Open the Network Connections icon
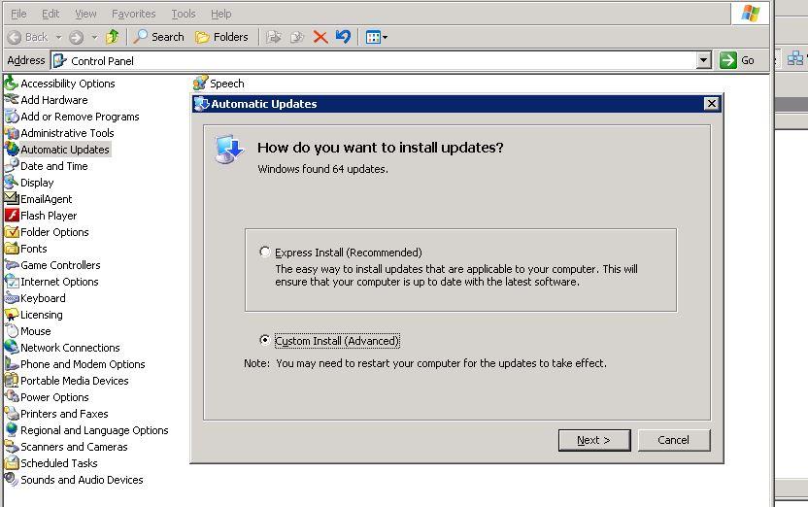The width and height of the screenshot is (808, 507). pyautogui.click(x=12, y=348)
